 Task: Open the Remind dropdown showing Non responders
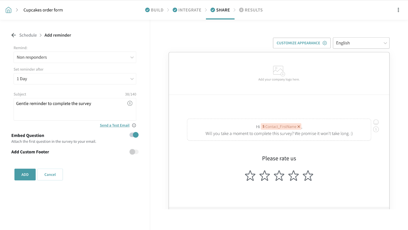tap(75, 57)
